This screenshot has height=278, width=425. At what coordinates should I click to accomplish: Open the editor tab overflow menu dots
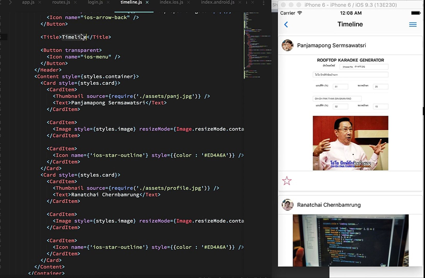click(x=263, y=3)
